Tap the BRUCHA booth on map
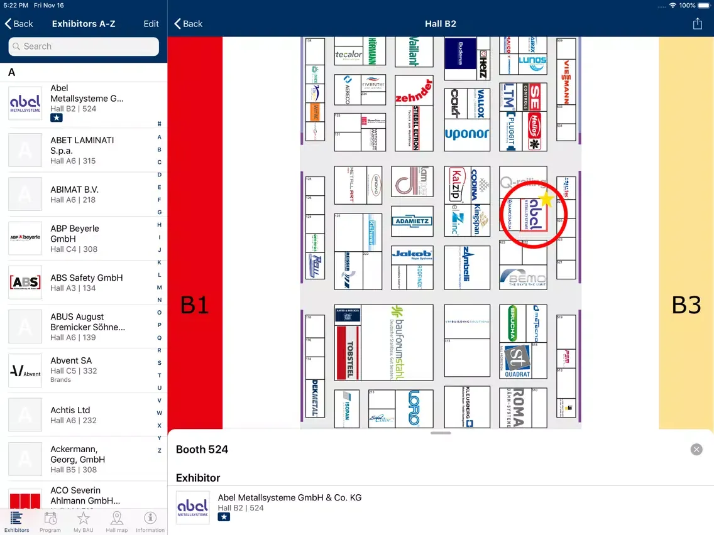The image size is (714, 535). (x=512, y=324)
